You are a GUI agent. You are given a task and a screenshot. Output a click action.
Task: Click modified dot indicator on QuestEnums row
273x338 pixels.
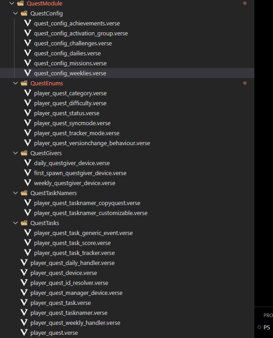coord(245,83)
